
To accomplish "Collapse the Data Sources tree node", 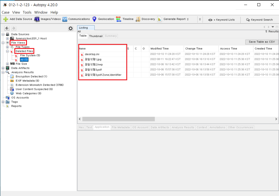I will click(x=3, y=34).
